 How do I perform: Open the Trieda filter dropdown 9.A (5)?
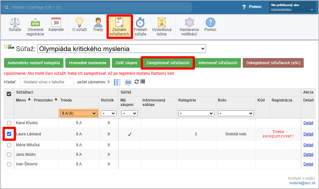[x=79, y=113]
